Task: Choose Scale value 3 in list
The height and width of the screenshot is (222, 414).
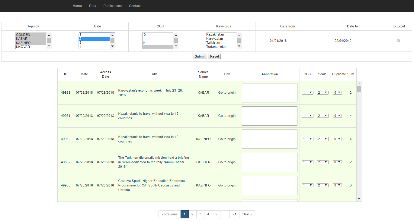Action: (x=94, y=43)
